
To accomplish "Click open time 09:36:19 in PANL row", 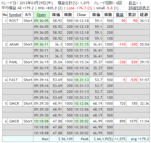I will coord(41,62).
